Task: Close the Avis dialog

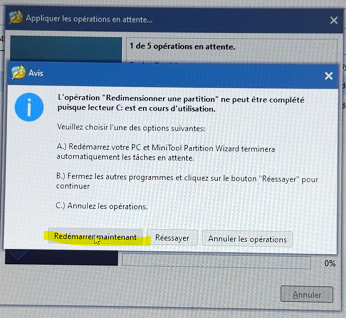Action: pos(329,76)
